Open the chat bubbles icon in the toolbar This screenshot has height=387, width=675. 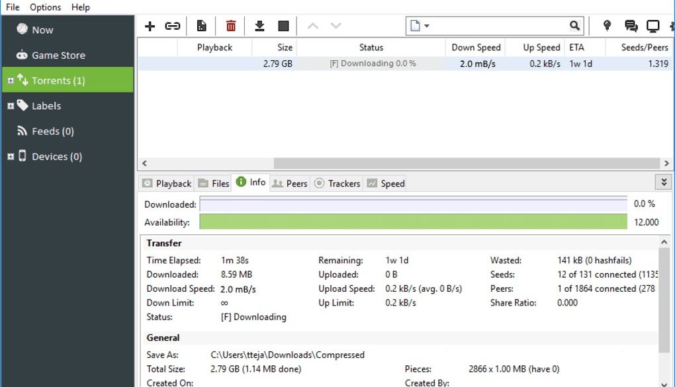pyautogui.click(x=631, y=26)
